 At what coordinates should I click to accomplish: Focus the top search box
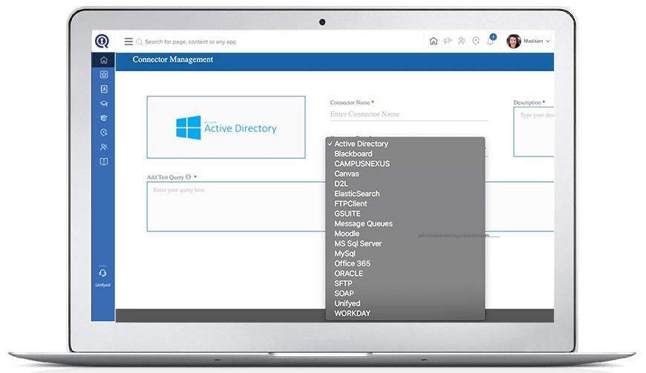191,42
